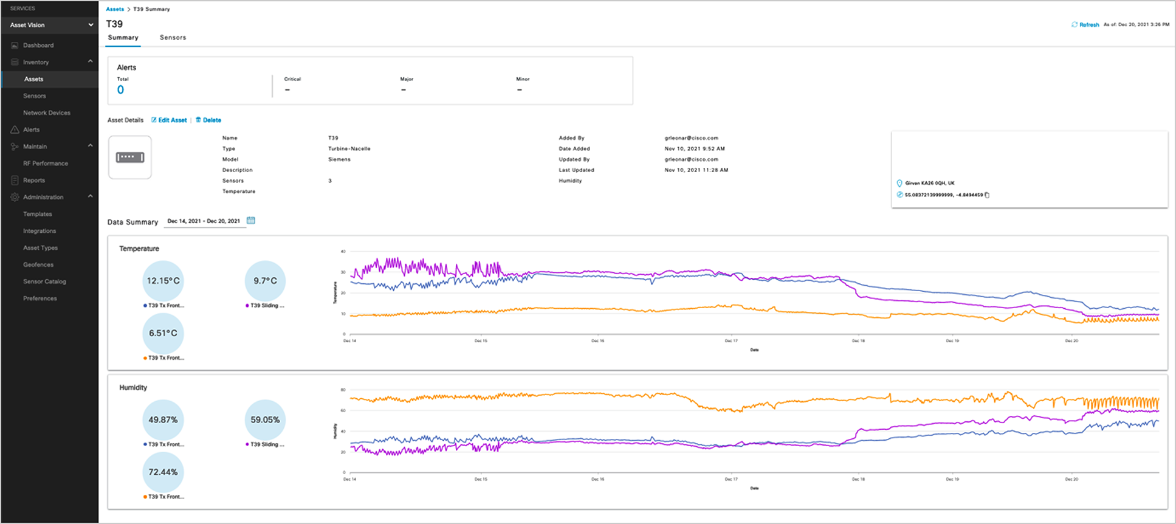Click the coordinates globe icon
1176x524 pixels.
(x=899, y=195)
